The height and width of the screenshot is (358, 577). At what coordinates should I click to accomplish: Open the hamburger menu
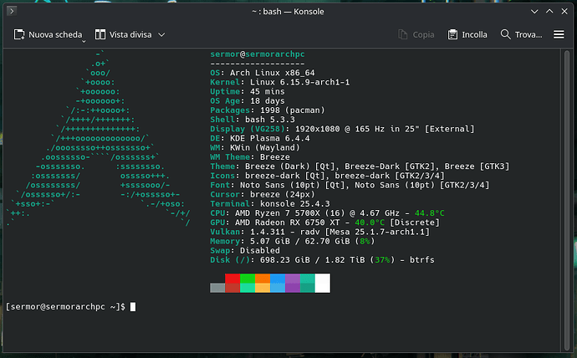559,34
